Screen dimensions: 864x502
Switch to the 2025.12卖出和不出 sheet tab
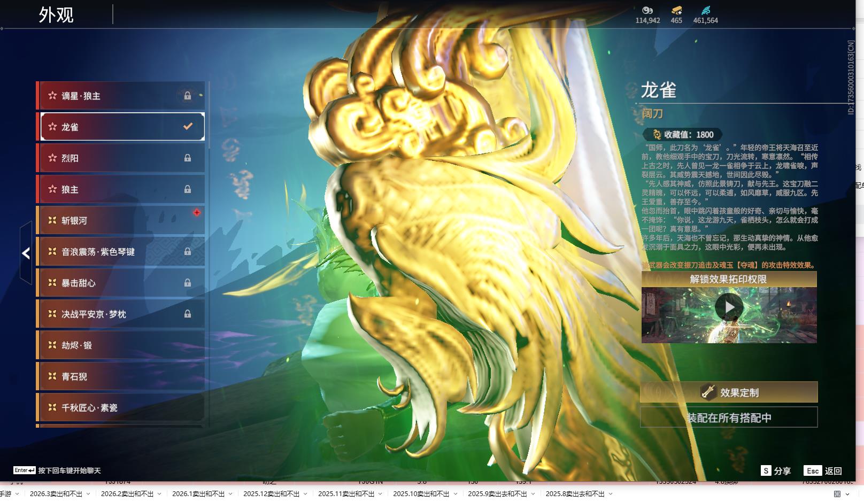pos(272,494)
